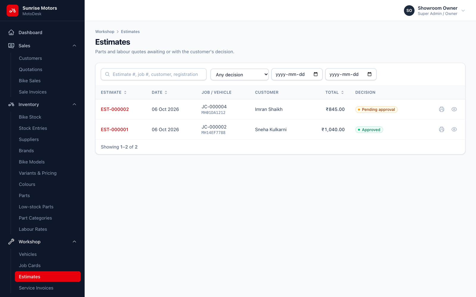Open Customers in sidebar
476x297 pixels.
pos(30,58)
